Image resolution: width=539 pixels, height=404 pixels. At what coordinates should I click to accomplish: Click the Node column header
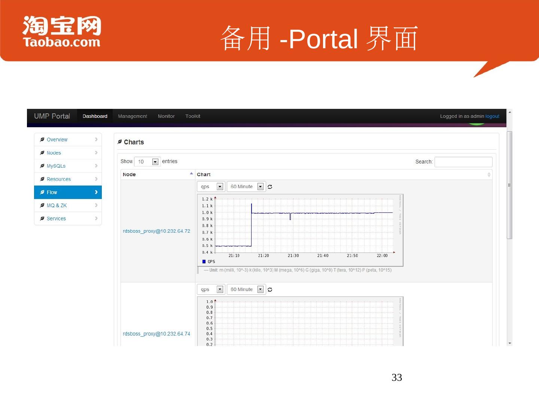coord(158,175)
